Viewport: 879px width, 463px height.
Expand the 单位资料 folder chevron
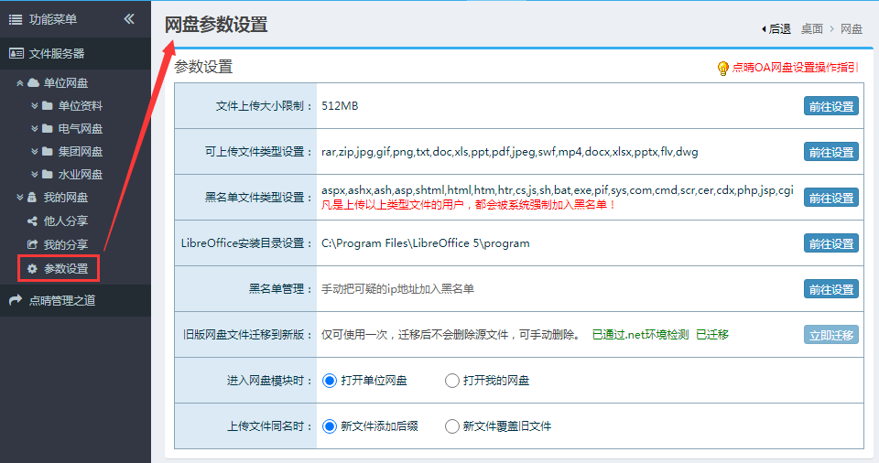pos(34,106)
